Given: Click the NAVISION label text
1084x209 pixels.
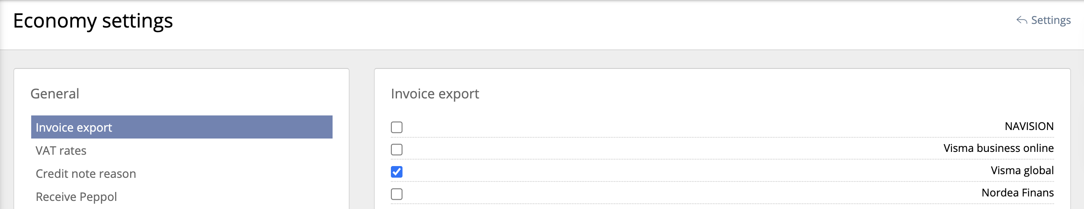Looking at the screenshot, I should click(x=1029, y=126).
